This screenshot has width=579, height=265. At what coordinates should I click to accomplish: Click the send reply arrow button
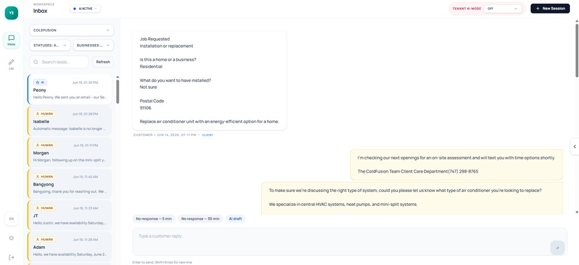[x=557, y=247]
